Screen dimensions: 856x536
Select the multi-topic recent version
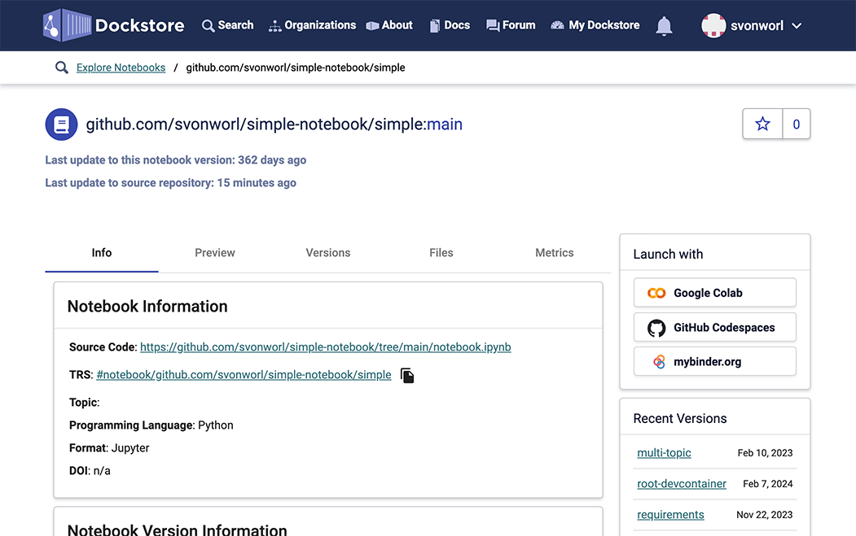(664, 453)
